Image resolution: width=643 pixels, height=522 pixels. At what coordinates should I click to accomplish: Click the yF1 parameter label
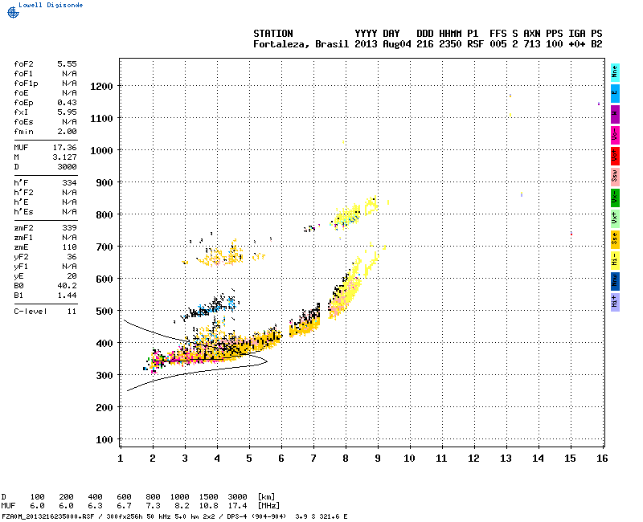[21, 267]
